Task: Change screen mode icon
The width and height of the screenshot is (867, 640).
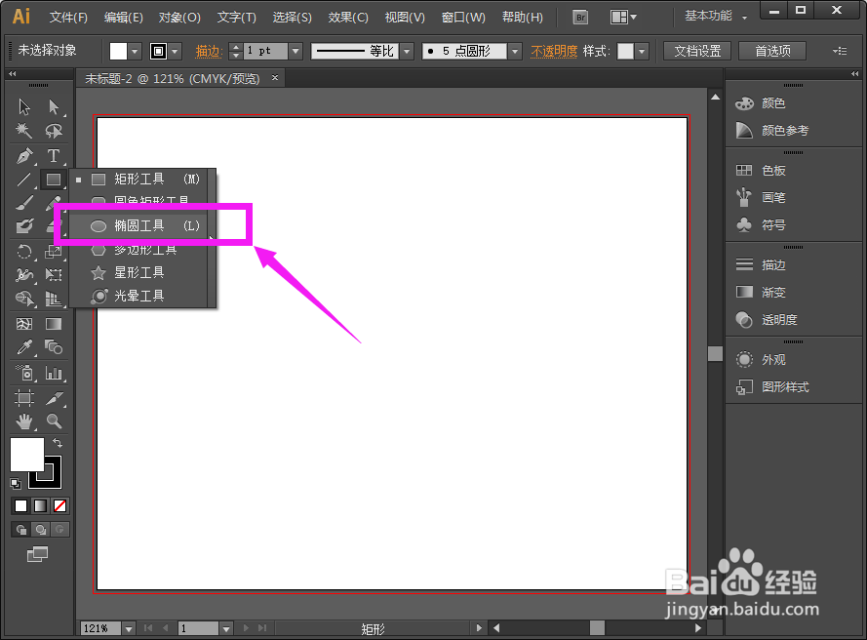Action: [x=38, y=554]
